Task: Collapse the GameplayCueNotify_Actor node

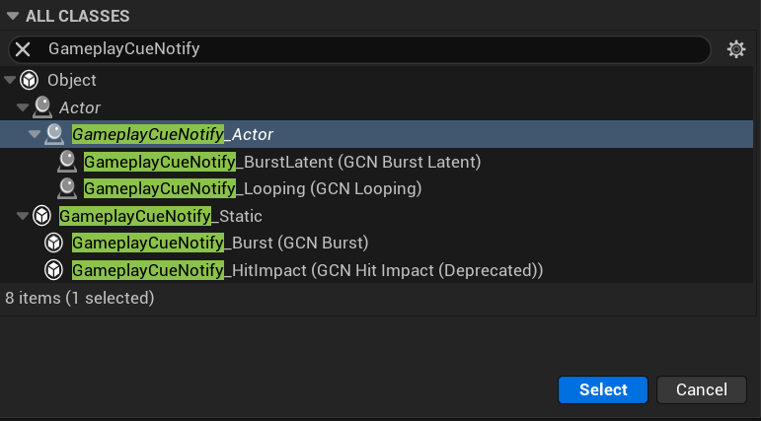Action: pos(35,133)
